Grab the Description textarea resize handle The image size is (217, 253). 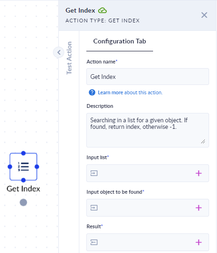203,141
